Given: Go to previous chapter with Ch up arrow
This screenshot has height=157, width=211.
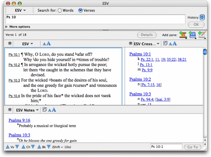Looking at the screenshot, I should [x=24, y=147].
